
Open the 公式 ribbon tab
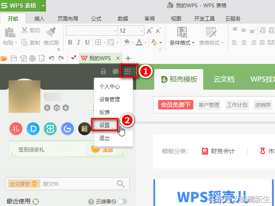point(96,18)
